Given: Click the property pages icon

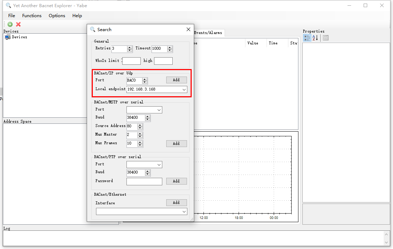Looking at the screenshot, I should [x=326, y=38].
